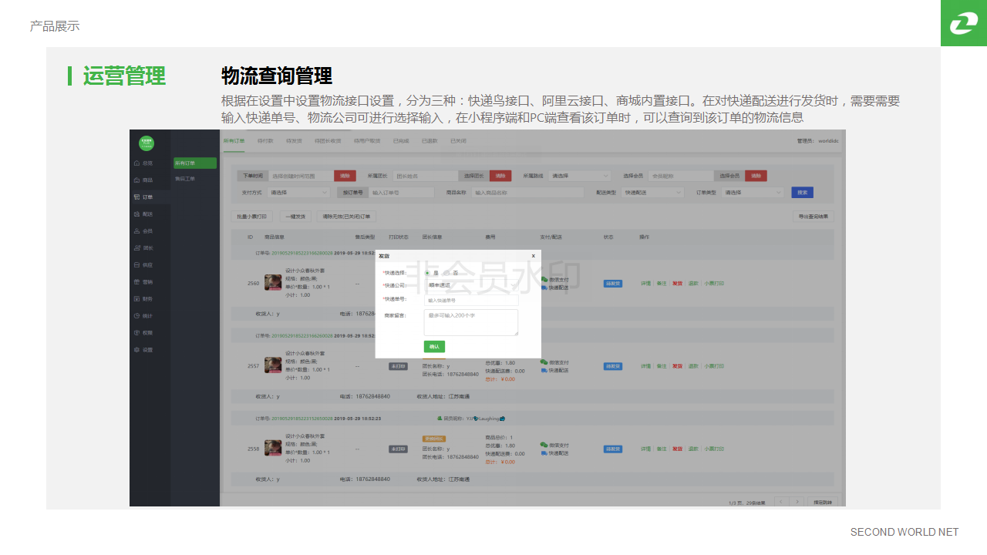Open the 支付方式 dropdown

tap(298, 193)
